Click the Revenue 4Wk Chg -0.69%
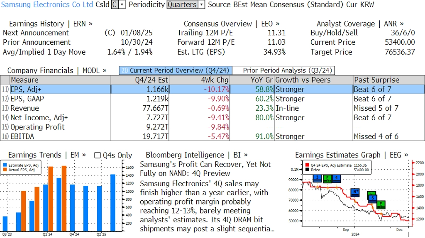 [218, 108]
